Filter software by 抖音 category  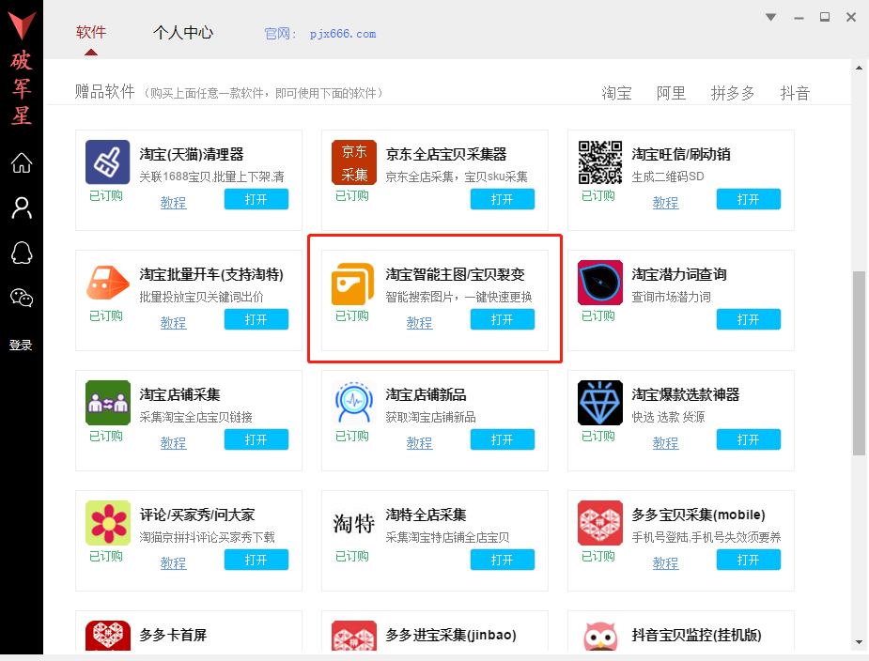click(x=796, y=93)
